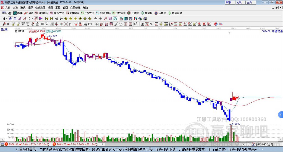Click the yin-yang icon
This screenshot has width=283, height=152.
pos(216,24)
